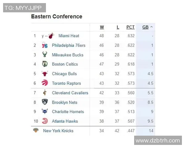Click the Cleveland Cavaliers logo icon
This screenshot has height=148, width=185.
click(x=45, y=93)
